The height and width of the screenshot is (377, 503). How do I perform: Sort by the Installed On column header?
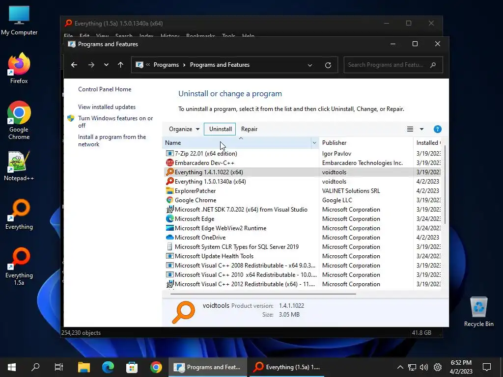(x=428, y=143)
